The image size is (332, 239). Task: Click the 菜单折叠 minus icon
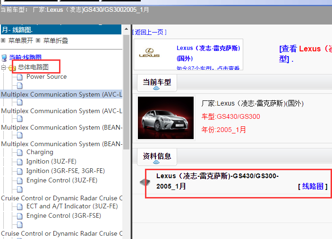point(38,40)
